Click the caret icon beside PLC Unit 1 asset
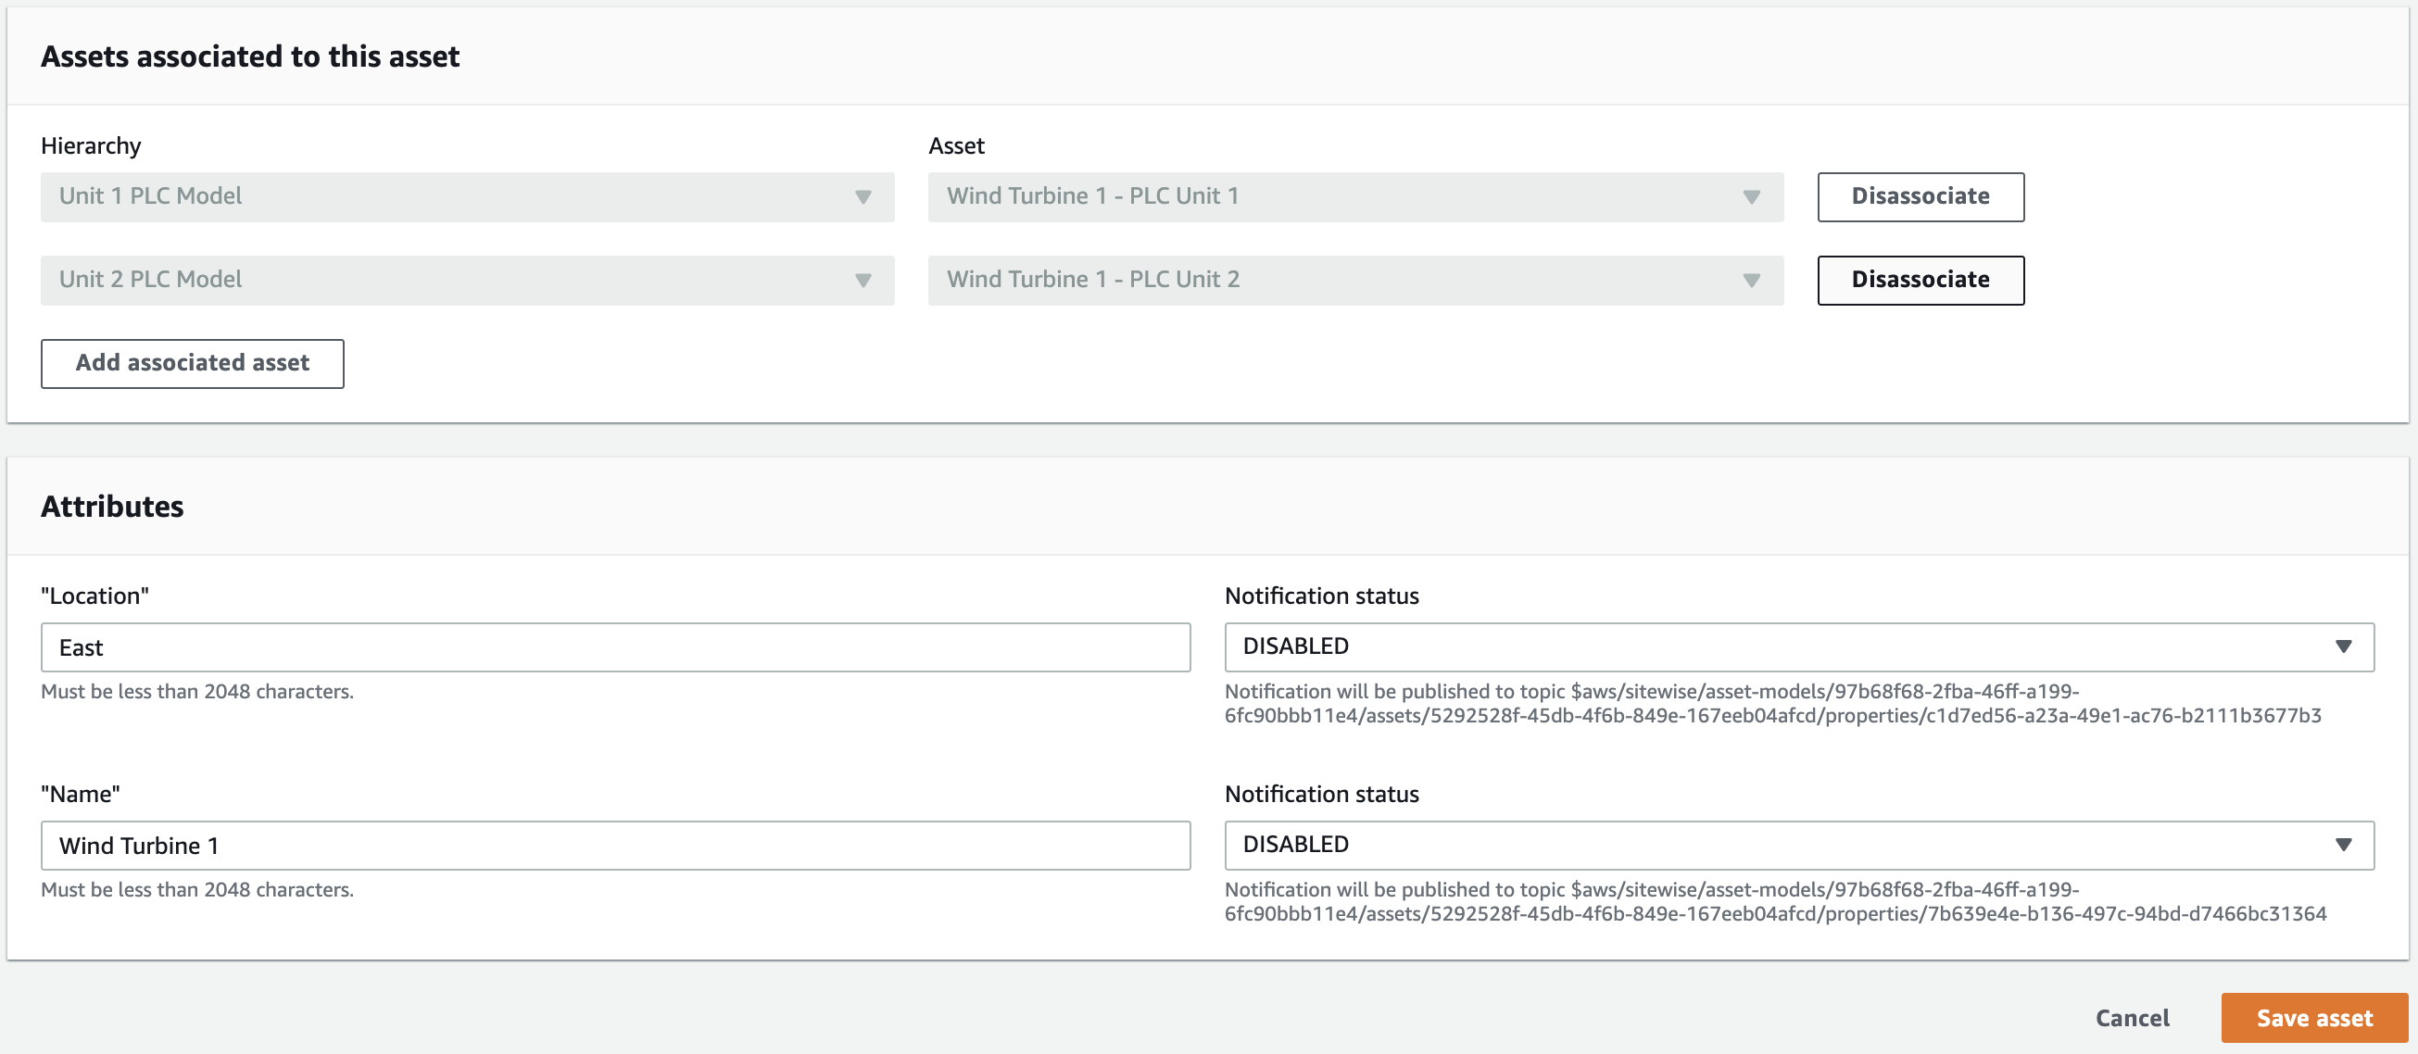The width and height of the screenshot is (2418, 1054). pyautogui.click(x=1751, y=197)
